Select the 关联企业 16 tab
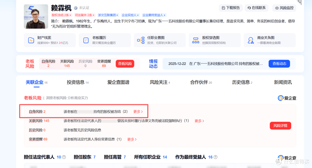The image size is (312, 168). [37, 82]
